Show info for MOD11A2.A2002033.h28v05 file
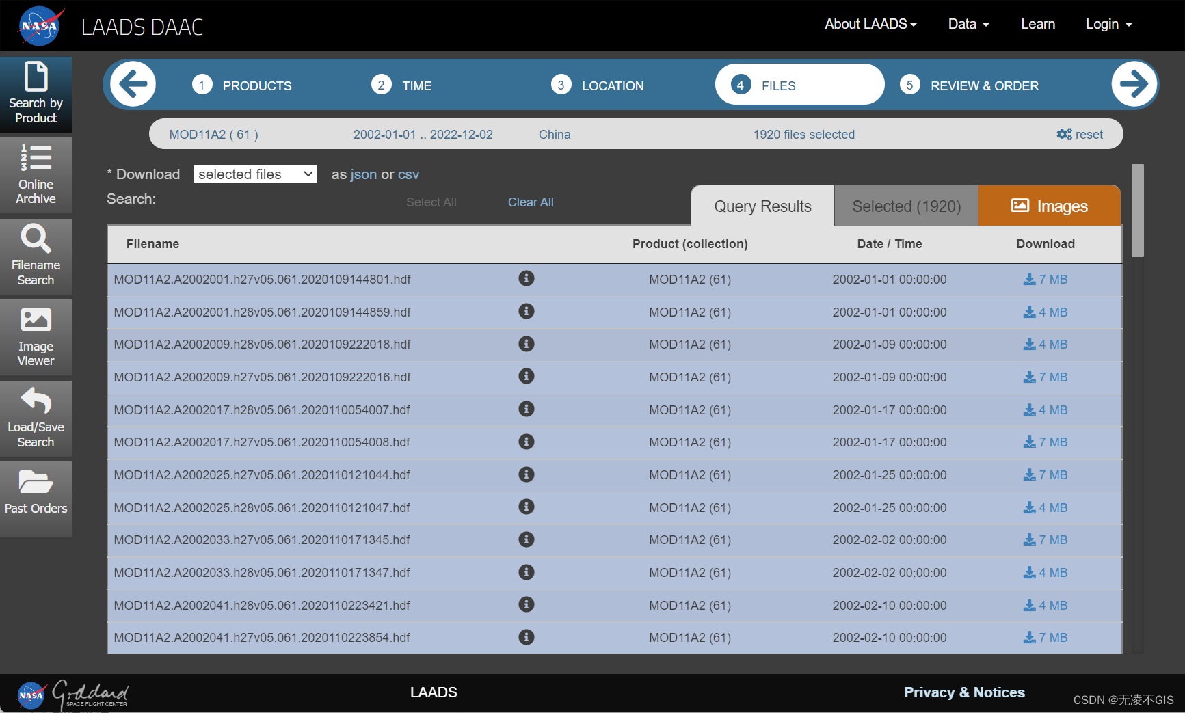This screenshot has height=713, width=1185. point(526,572)
